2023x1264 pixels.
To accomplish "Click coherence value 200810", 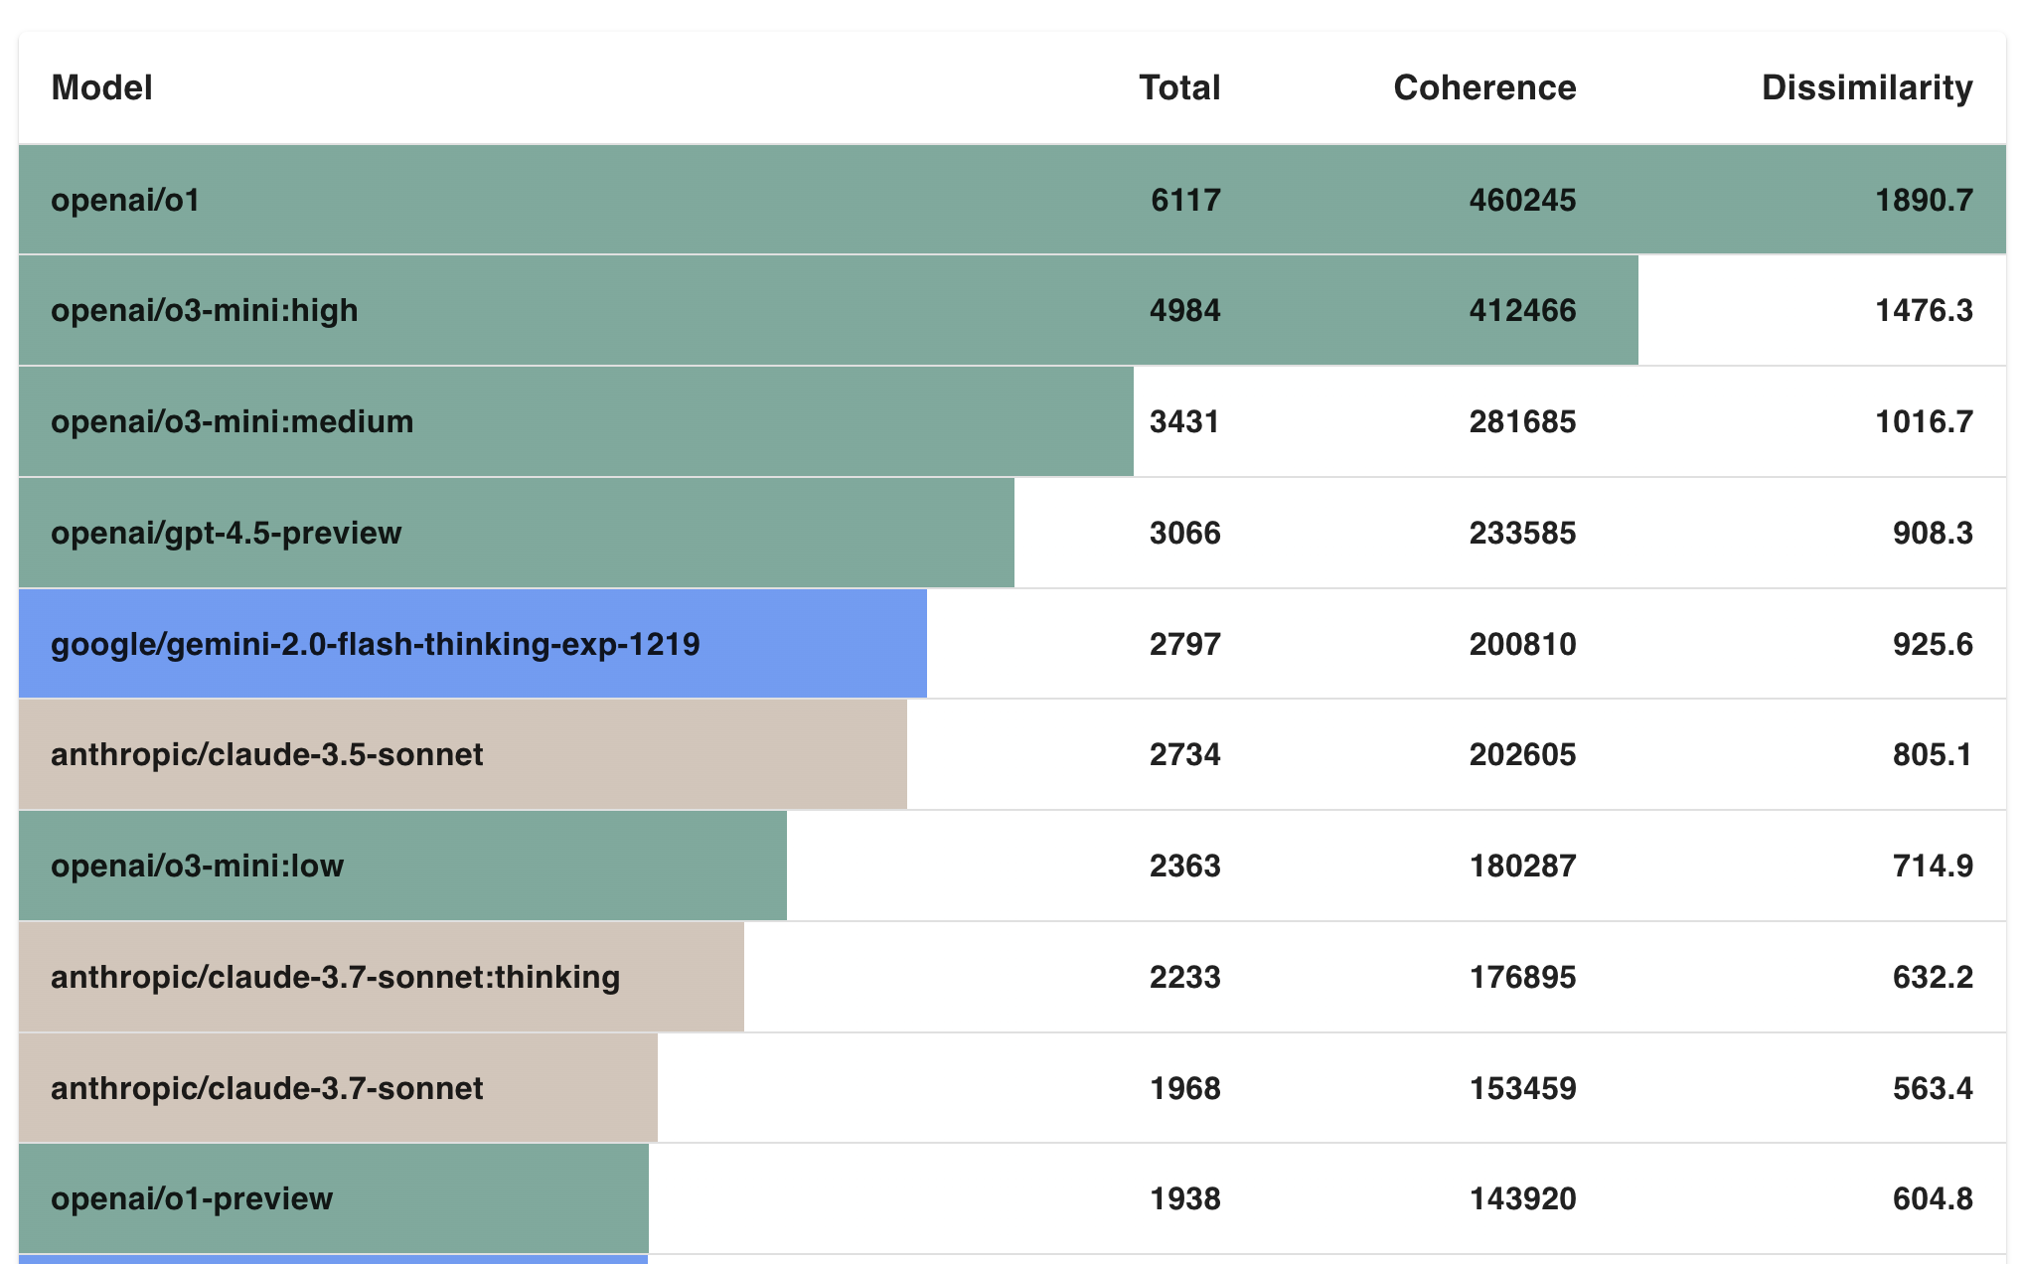I will tap(1522, 644).
